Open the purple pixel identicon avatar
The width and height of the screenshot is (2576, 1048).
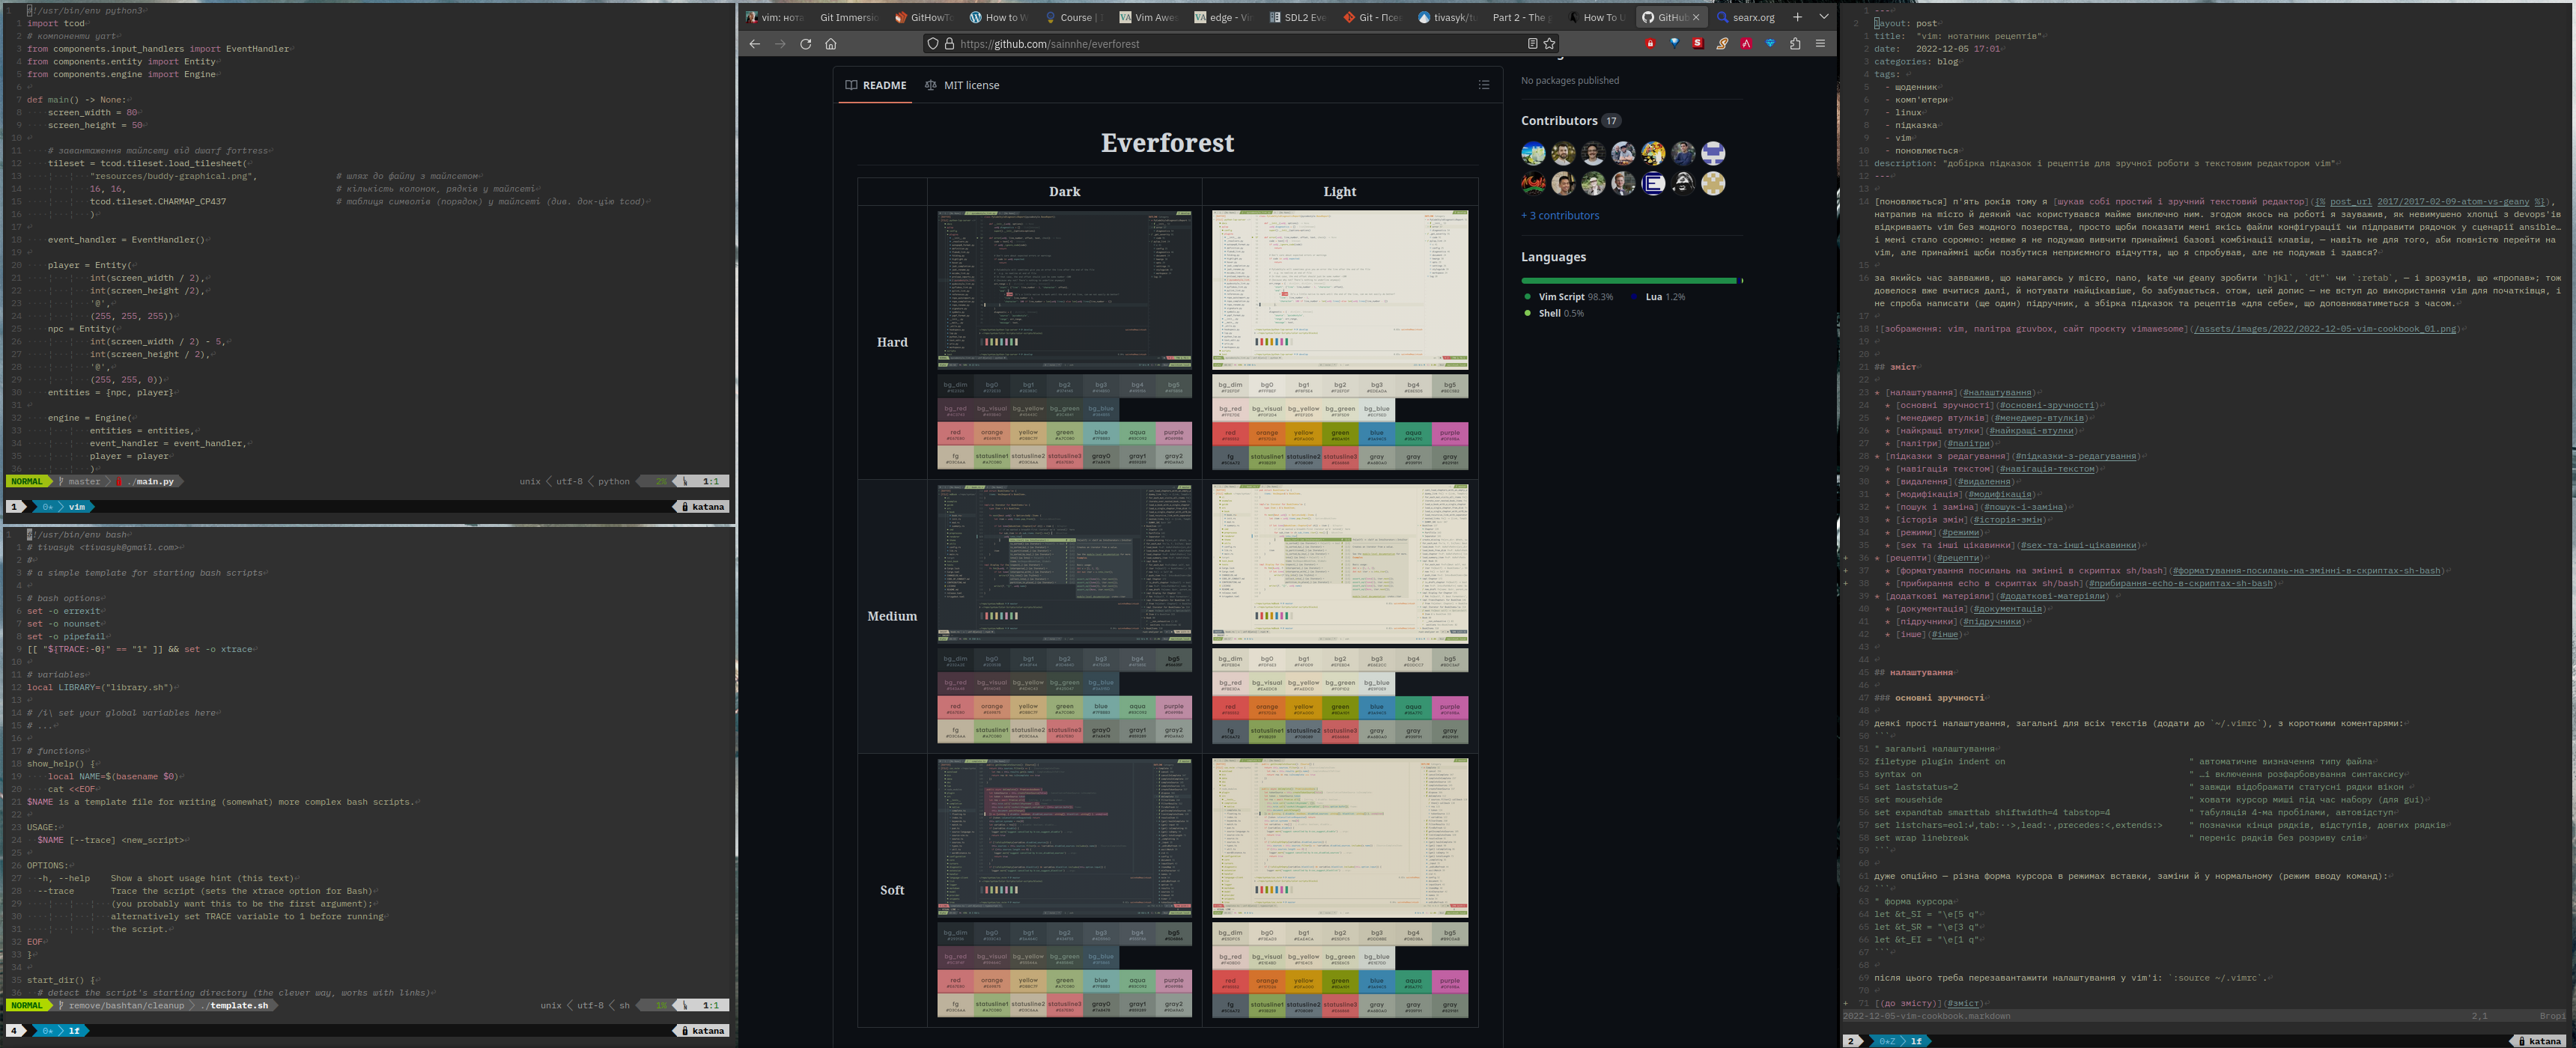coord(1713,153)
